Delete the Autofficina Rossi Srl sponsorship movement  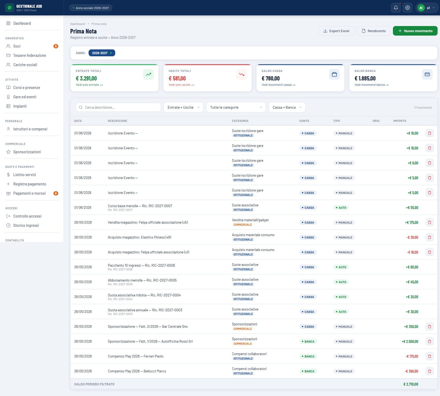point(429,341)
